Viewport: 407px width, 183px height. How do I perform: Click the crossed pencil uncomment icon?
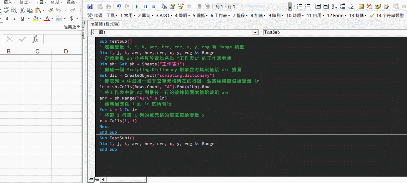pyautogui.click(x=370, y=6)
